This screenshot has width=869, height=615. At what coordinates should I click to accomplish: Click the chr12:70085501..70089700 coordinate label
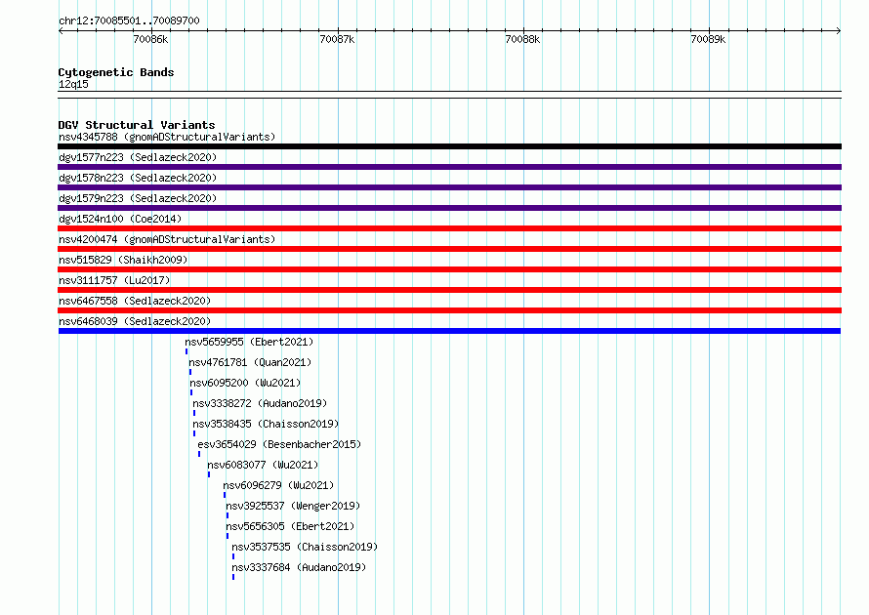tap(129, 20)
